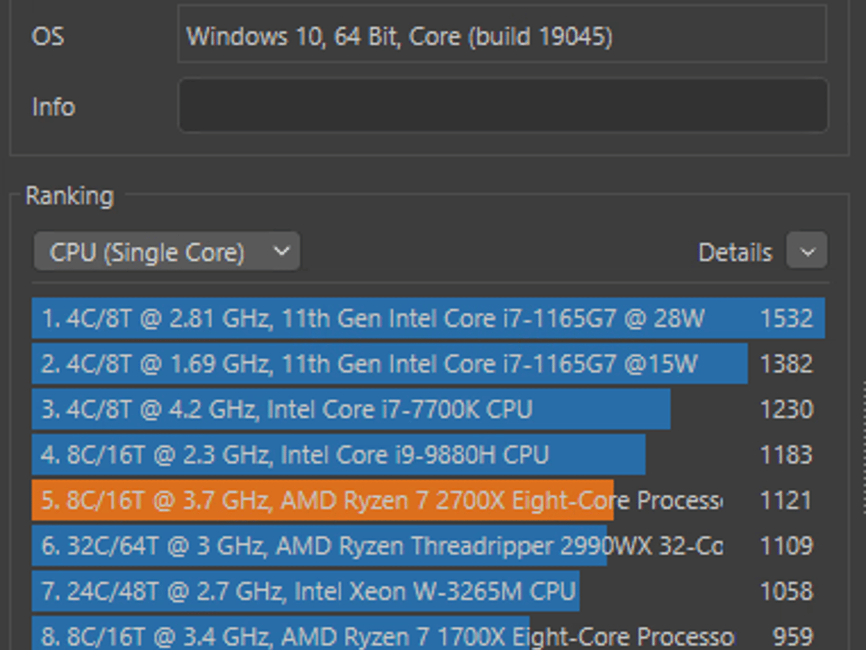
Task: Open the CPU (Single Core) ranking dropdown
Action: [x=167, y=251]
